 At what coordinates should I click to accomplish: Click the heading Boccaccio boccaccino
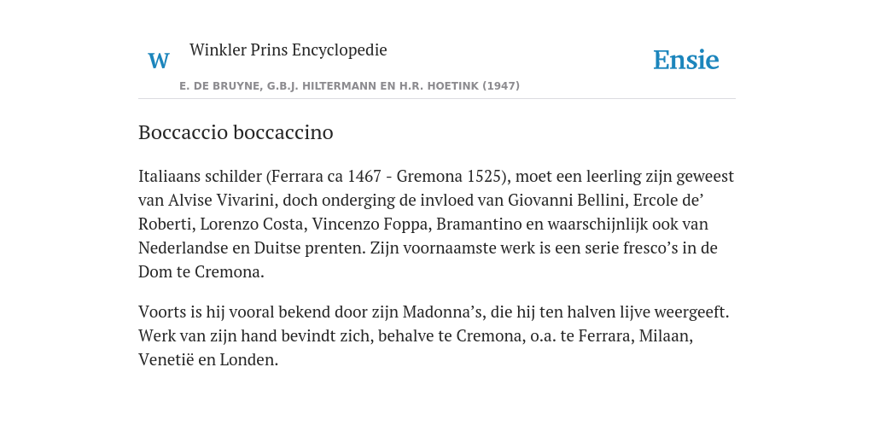tap(236, 132)
